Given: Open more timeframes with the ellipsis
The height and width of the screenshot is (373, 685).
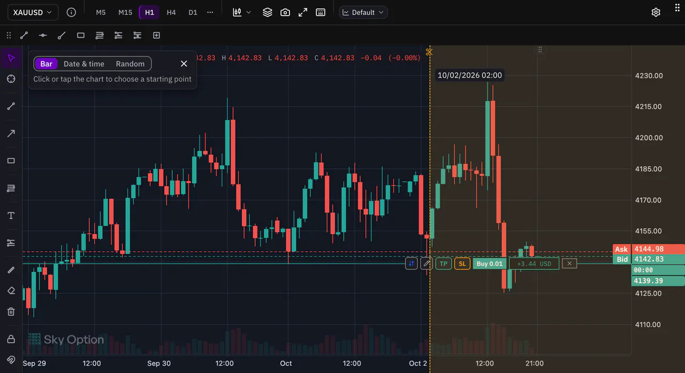Looking at the screenshot, I should (210, 12).
